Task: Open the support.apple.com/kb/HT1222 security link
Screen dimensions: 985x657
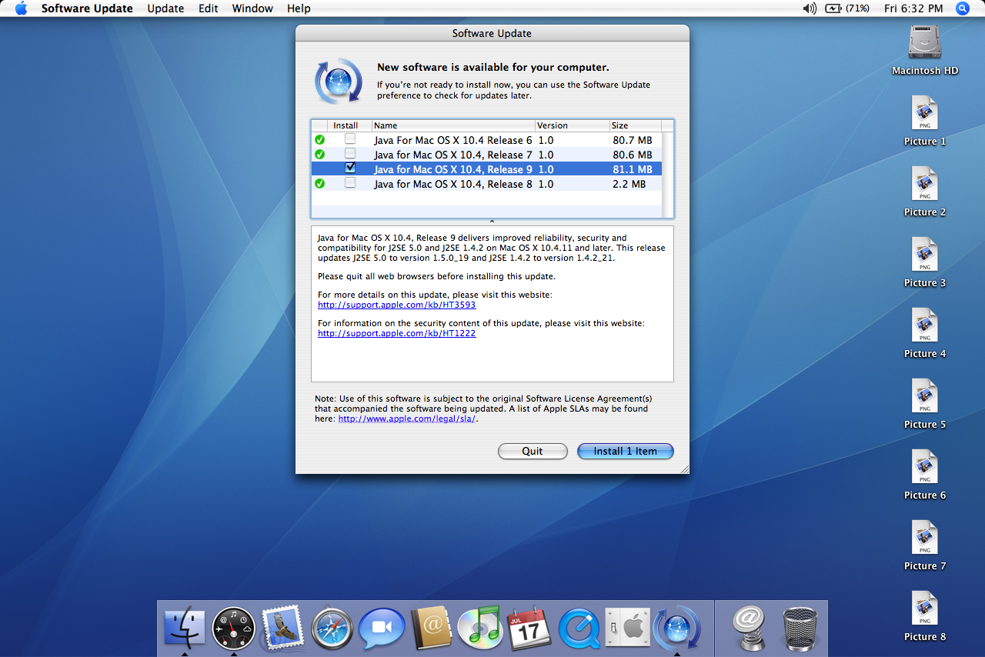Action: (x=397, y=333)
